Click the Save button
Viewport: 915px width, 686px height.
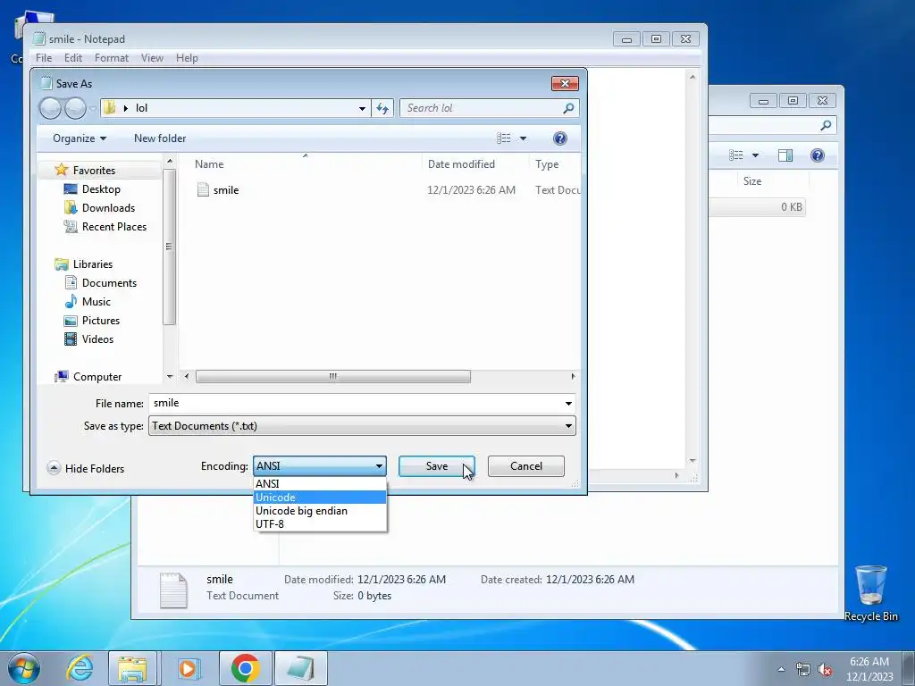click(x=436, y=466)
